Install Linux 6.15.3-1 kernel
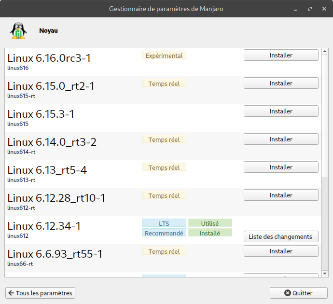 (281, 111)
